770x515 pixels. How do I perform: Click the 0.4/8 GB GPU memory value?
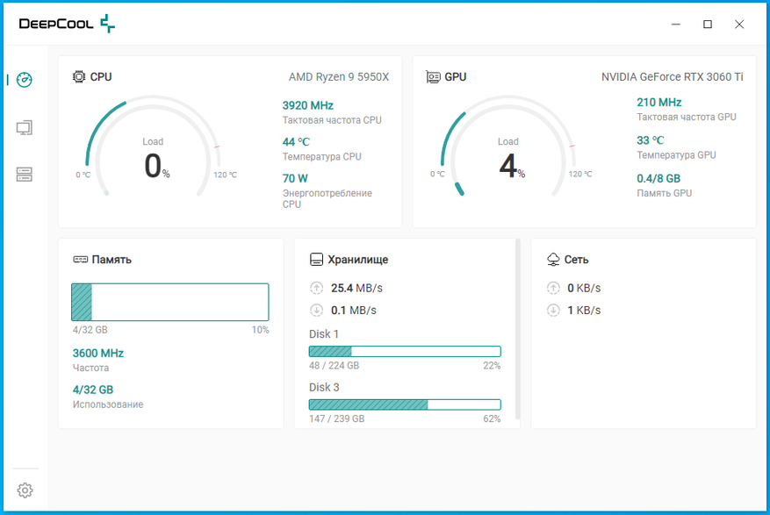pos(658,178)
